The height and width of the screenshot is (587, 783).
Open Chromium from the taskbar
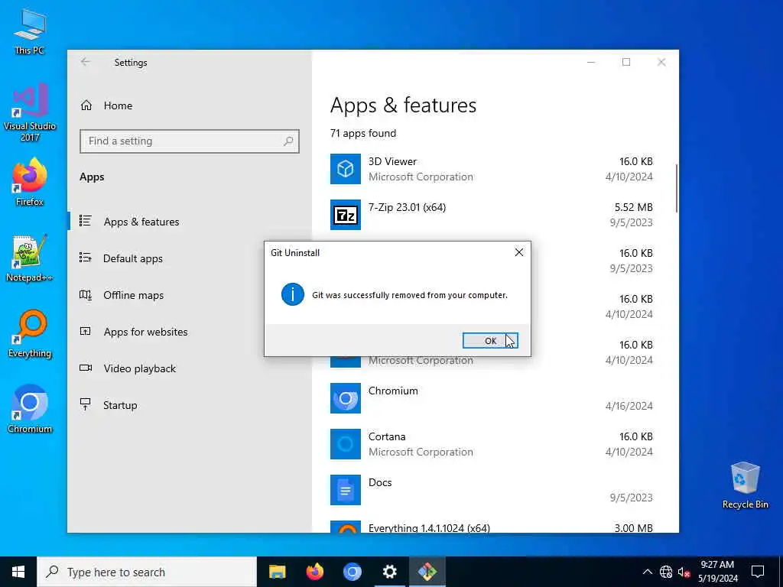click(352, 572)
